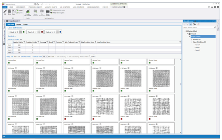Switch to the Tables tab
Image resolution: width=222 pixels, height=140 pixels.
(x=25, y=24)
